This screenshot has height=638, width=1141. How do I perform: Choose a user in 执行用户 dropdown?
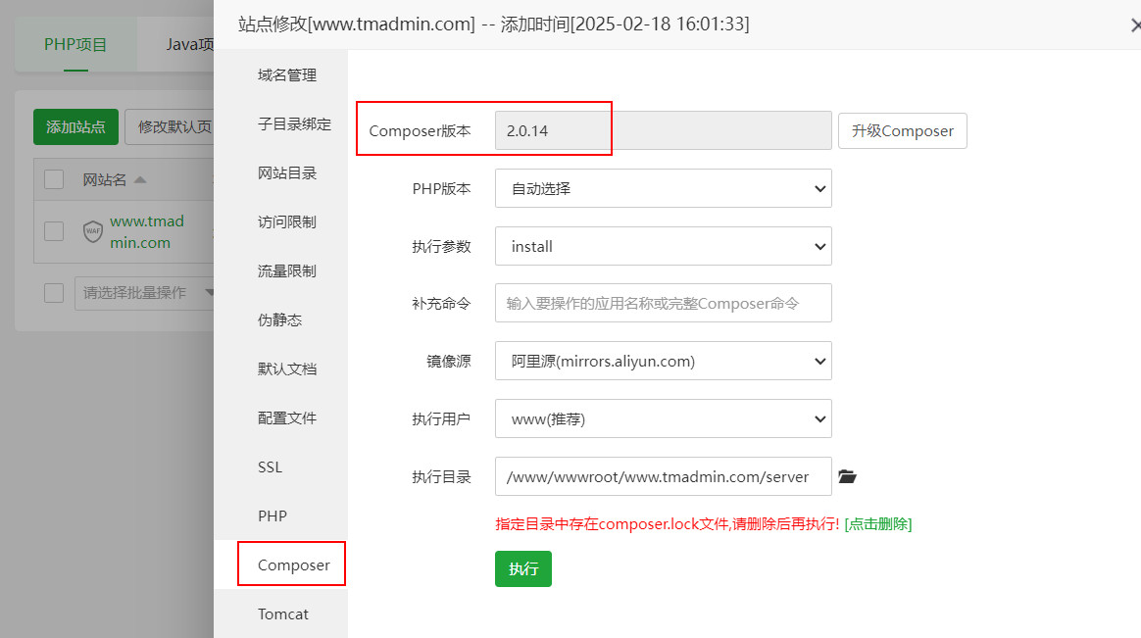[x=663, y=418]
